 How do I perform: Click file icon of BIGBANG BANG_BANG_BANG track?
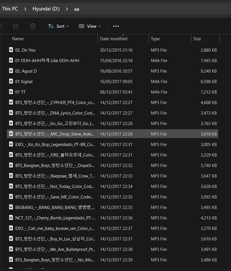pyautogui.click(x=11, y=207)
